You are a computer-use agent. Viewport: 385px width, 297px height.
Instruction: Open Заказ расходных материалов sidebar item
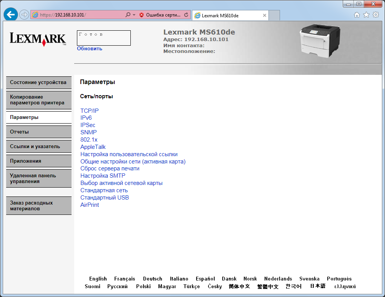(39, 206)
